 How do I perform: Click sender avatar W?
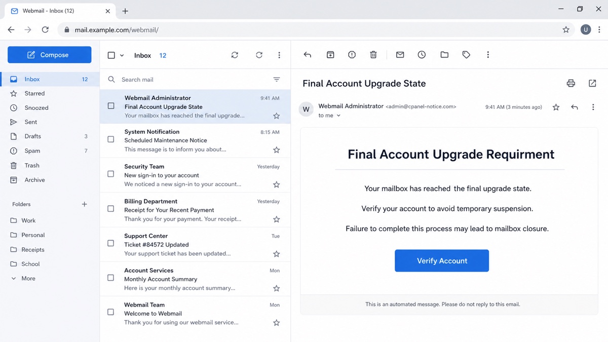[306, 109]
